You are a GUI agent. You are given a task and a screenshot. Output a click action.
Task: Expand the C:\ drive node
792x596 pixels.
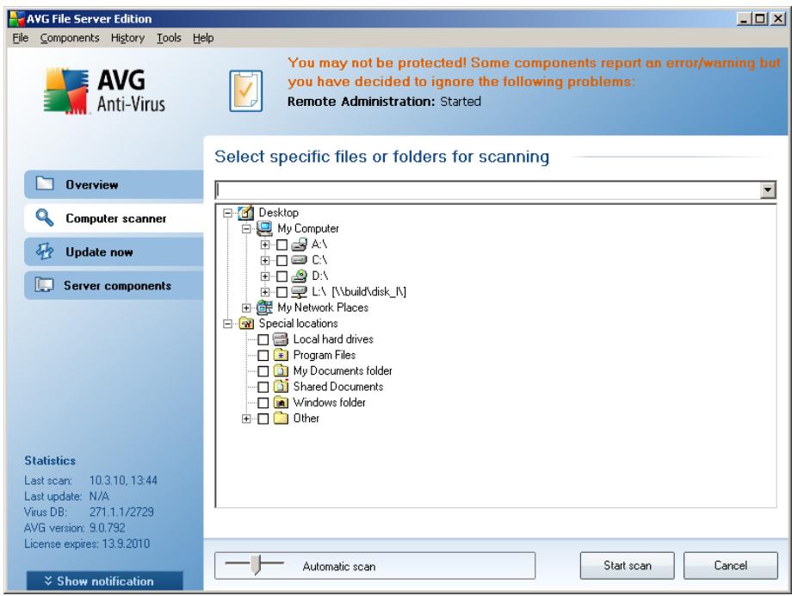point(264,261)
